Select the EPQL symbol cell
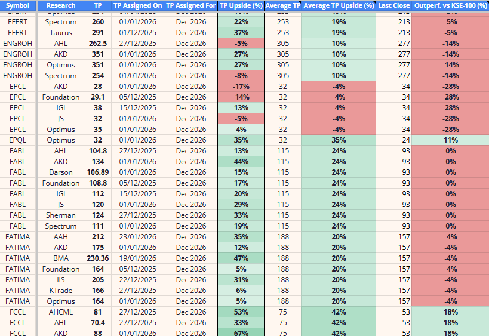This screenshot has width=489, height=336. (18, 140)
